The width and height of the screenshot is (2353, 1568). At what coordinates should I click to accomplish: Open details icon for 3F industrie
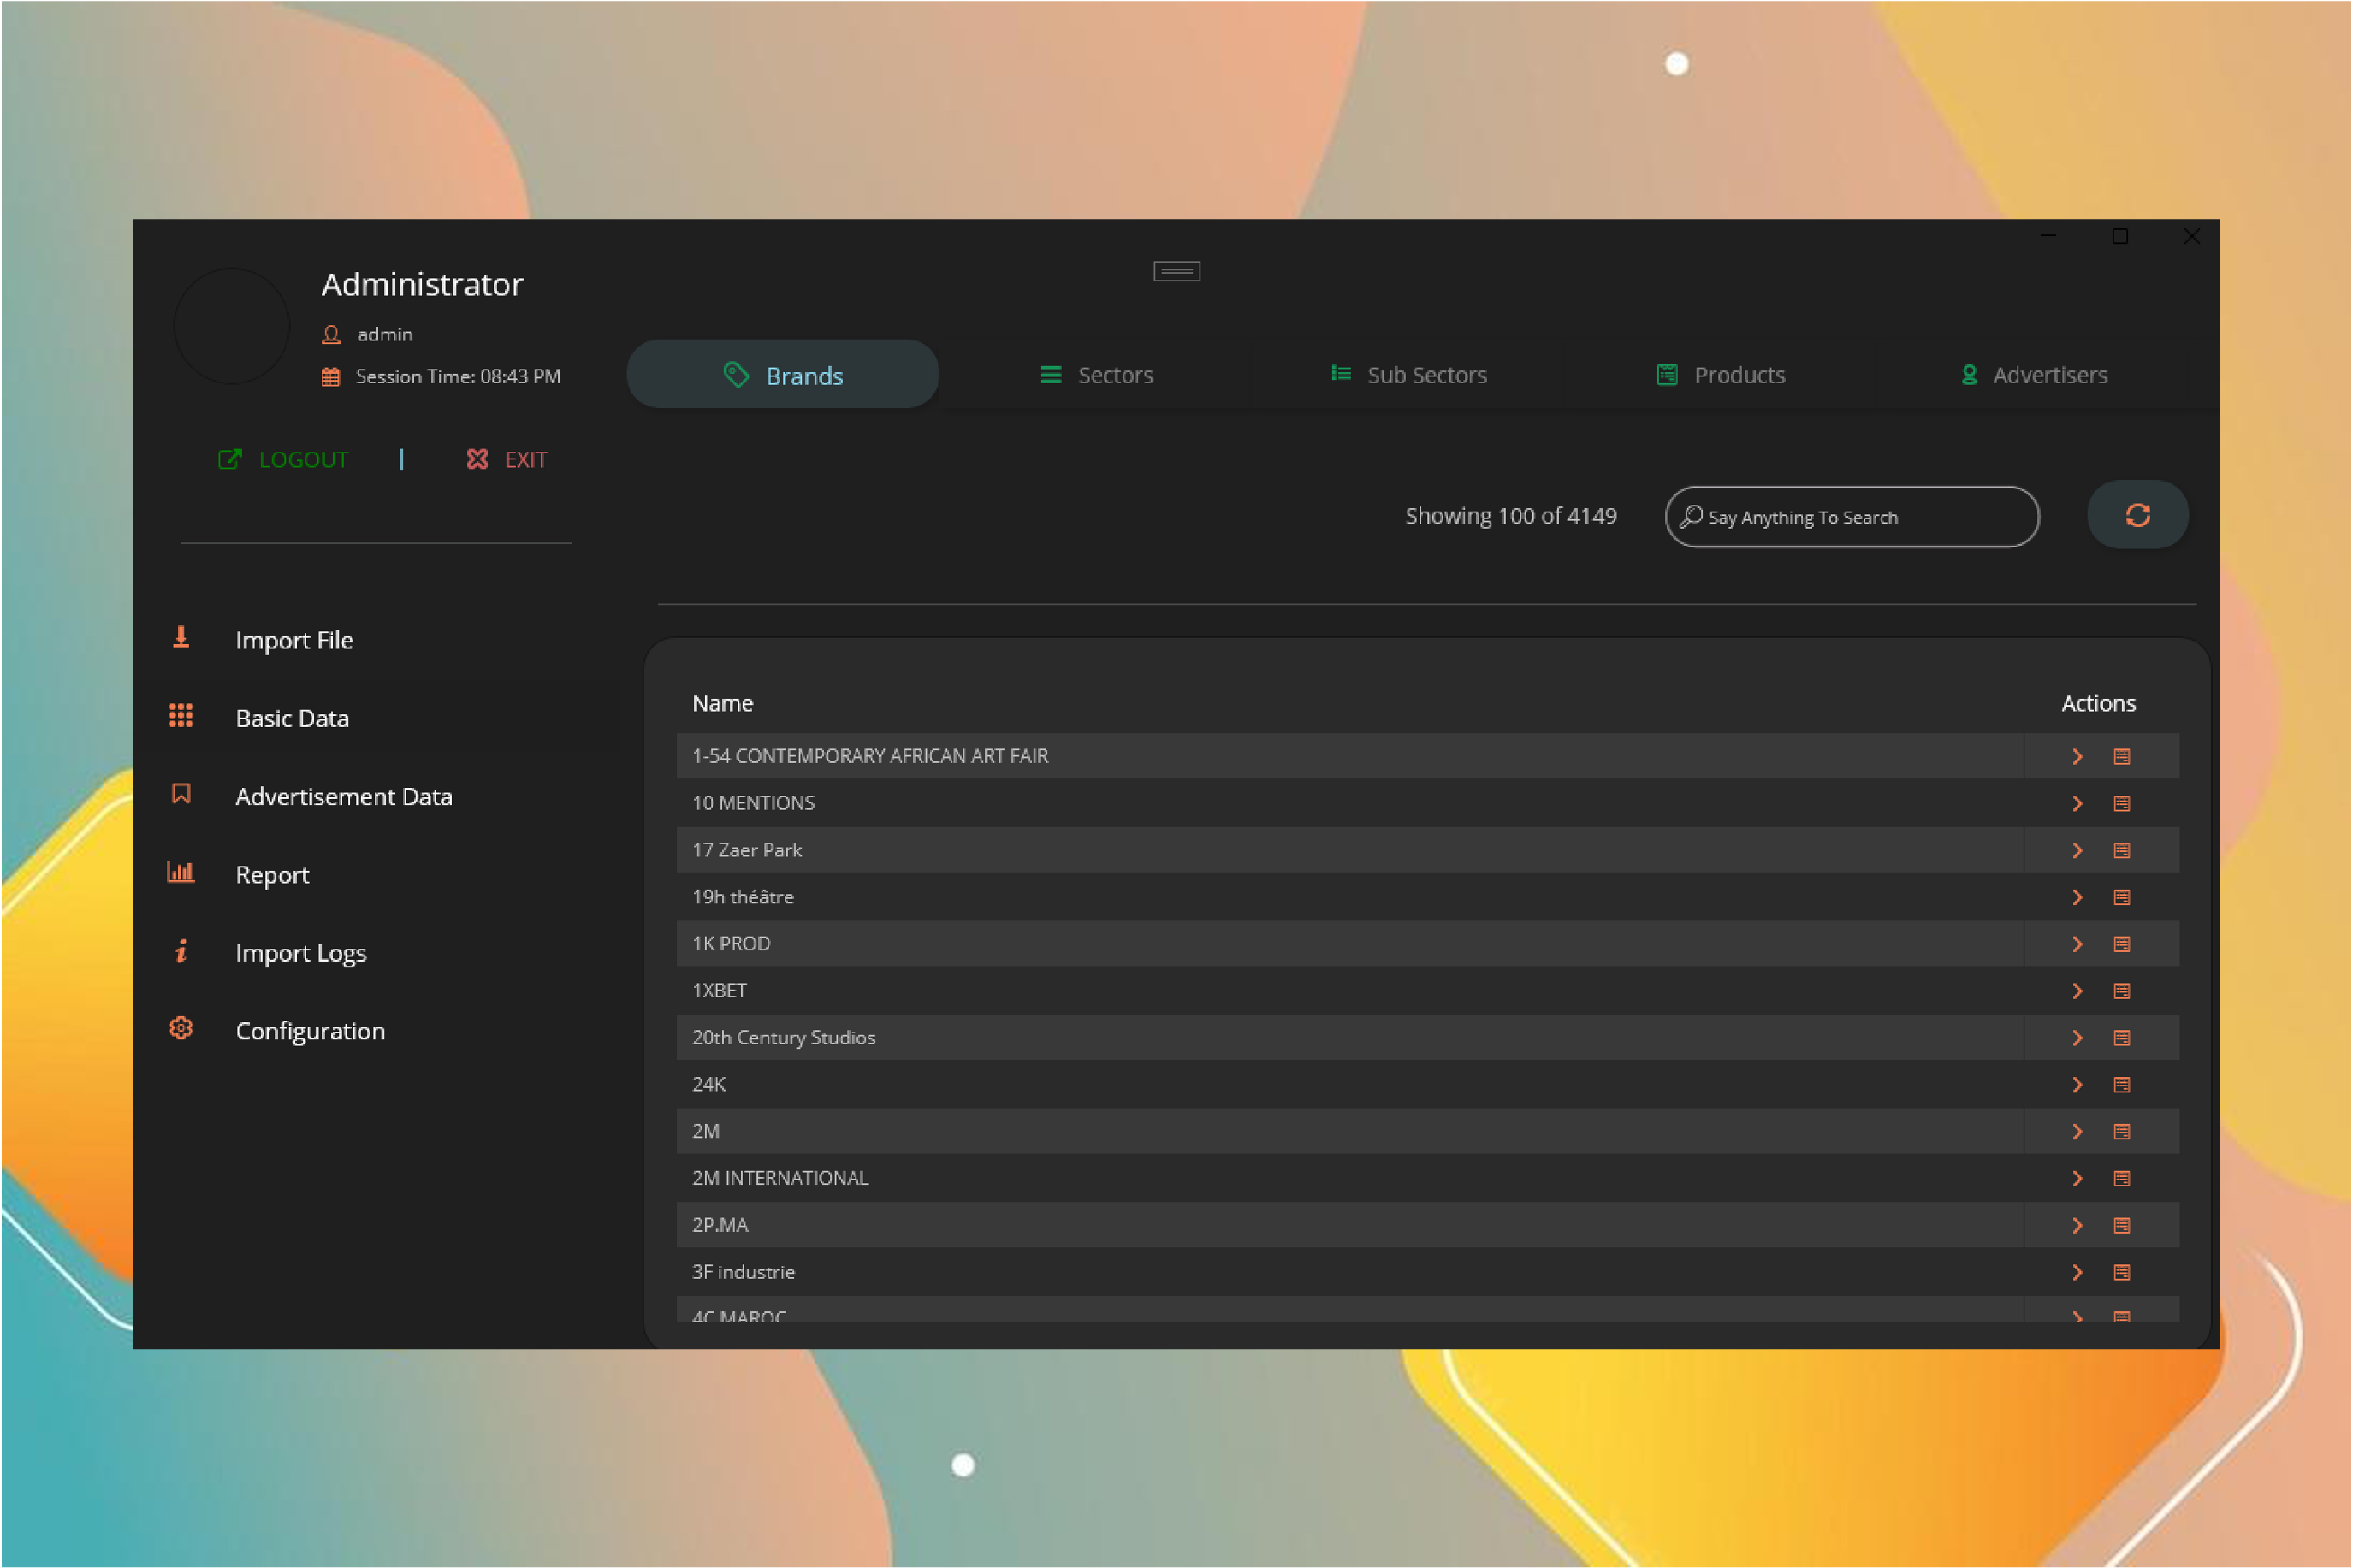pos(2121,1272)
